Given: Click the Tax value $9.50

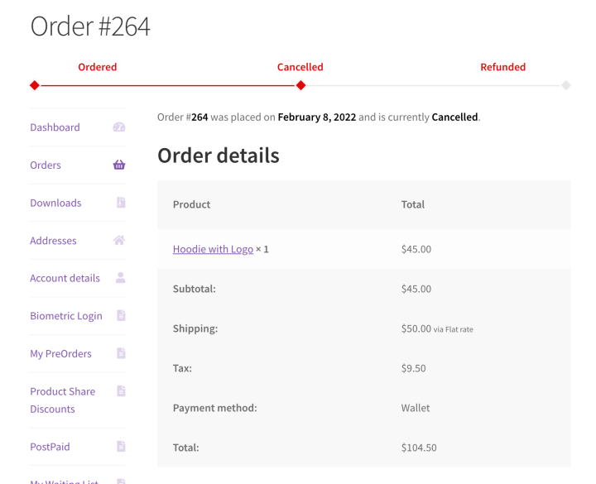Looking at the screenshot, I should (414, 368).
